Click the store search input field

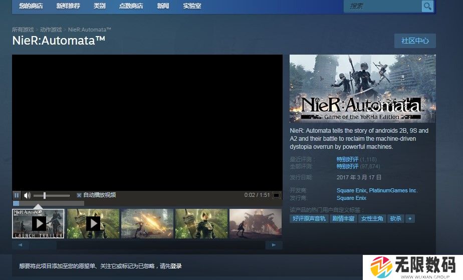tap(383, 6)
